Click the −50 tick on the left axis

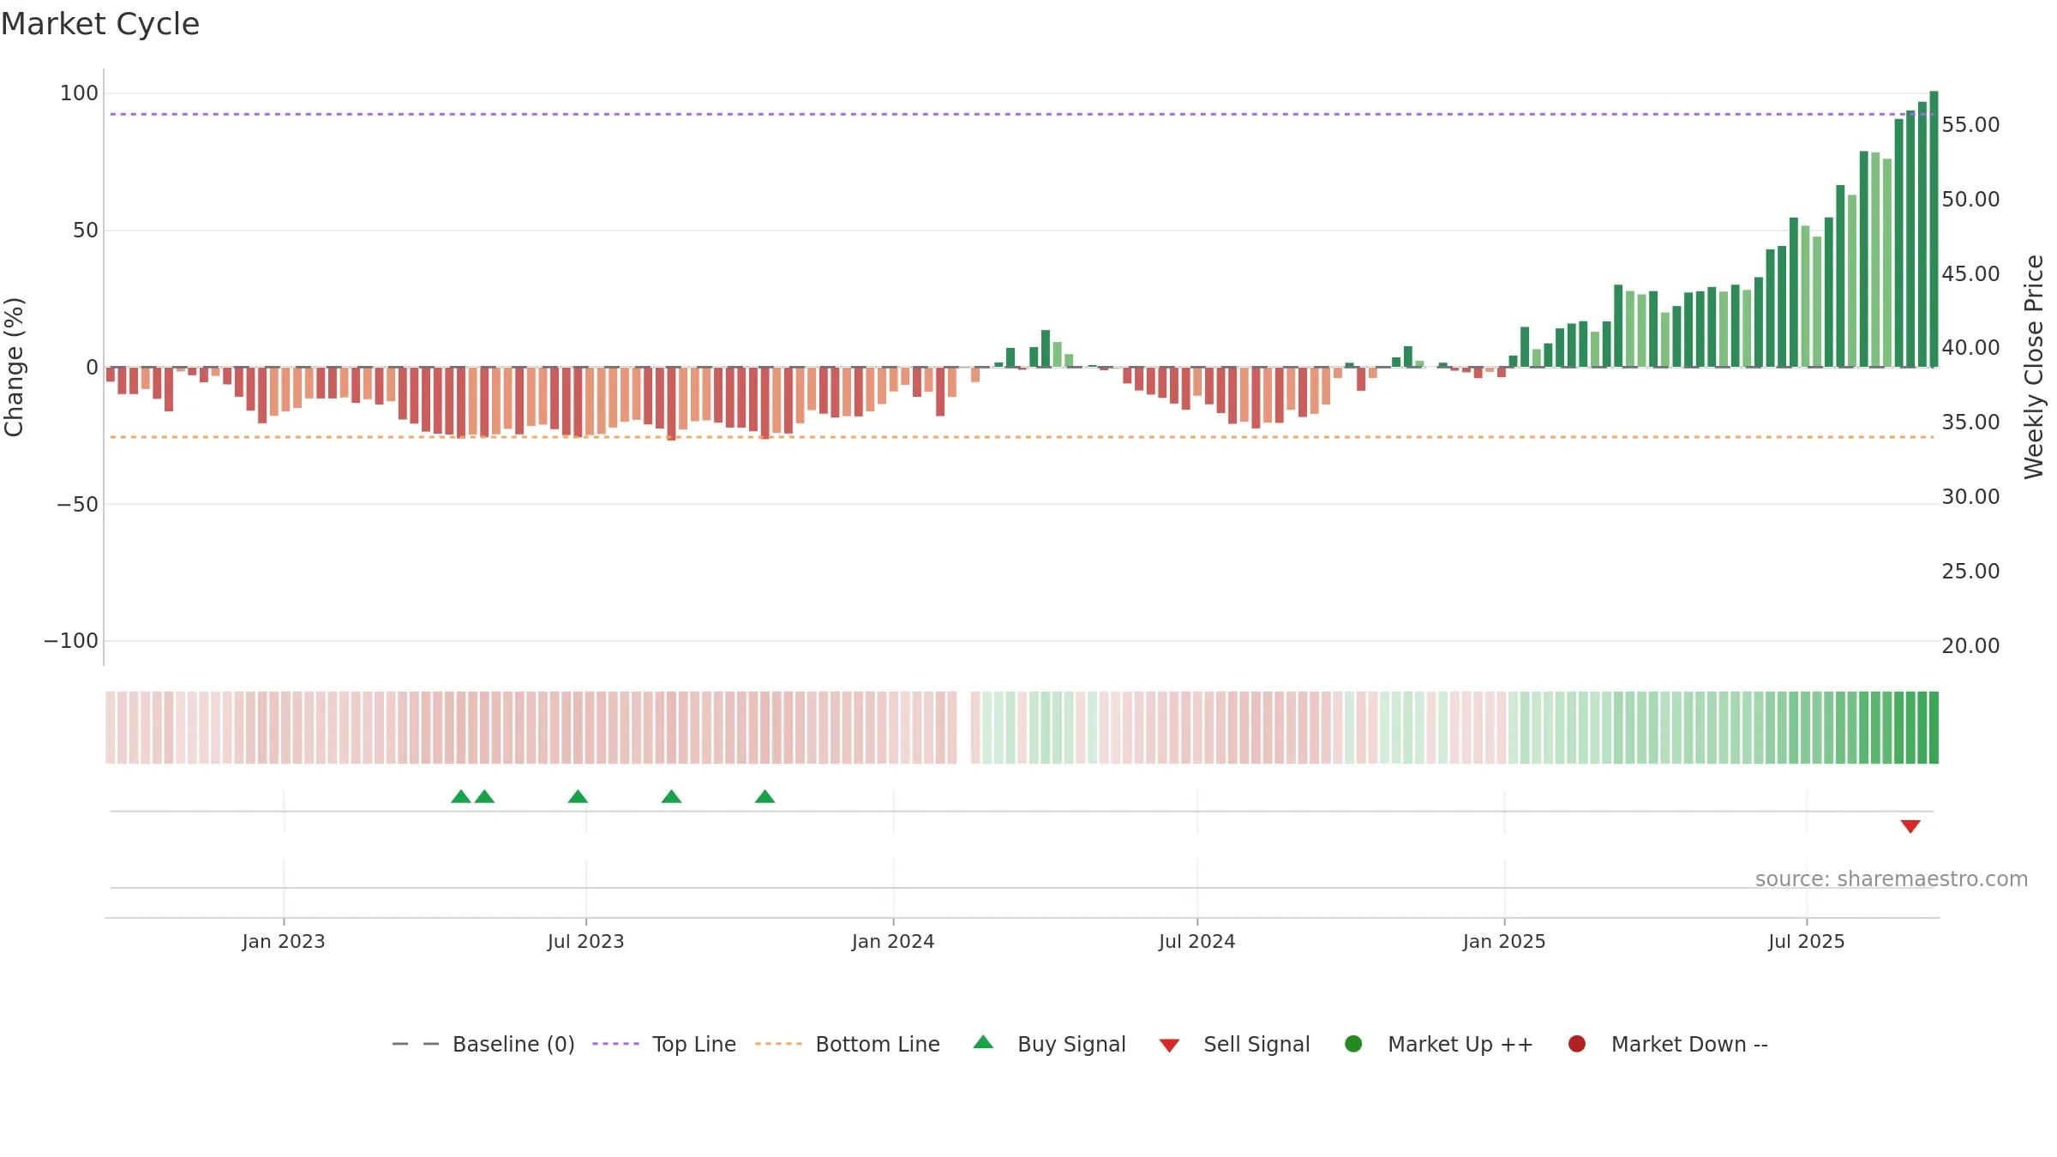pyautogui.click(x=77, y=505)
